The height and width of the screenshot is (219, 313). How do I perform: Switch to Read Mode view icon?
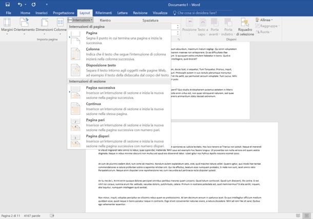tap(298, 215)
